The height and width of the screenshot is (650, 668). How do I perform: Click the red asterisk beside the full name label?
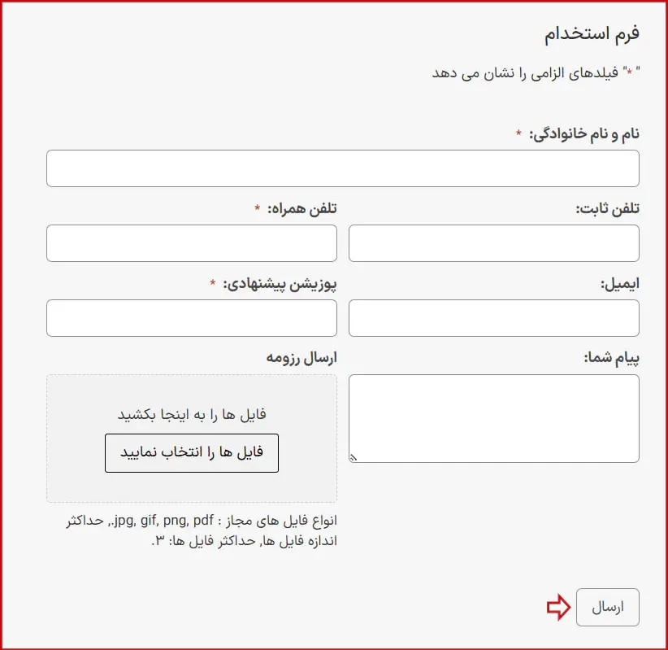(518, 134)
